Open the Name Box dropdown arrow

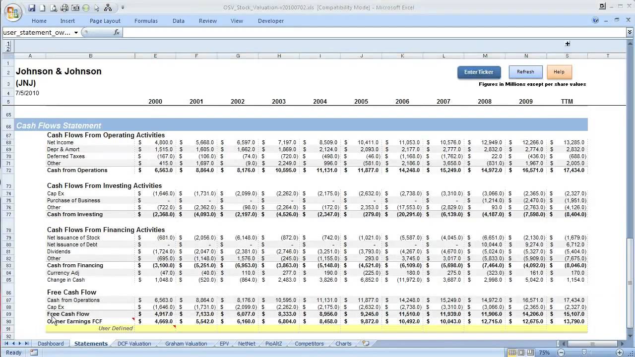tap(76, 33)
